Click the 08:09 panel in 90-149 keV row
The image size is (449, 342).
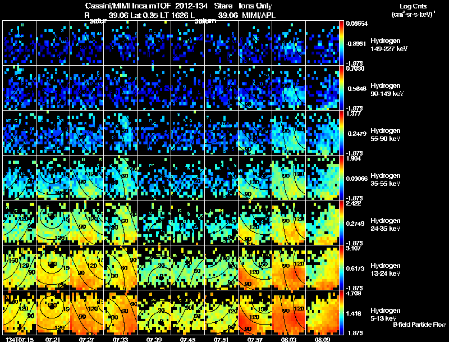(322, 88)
